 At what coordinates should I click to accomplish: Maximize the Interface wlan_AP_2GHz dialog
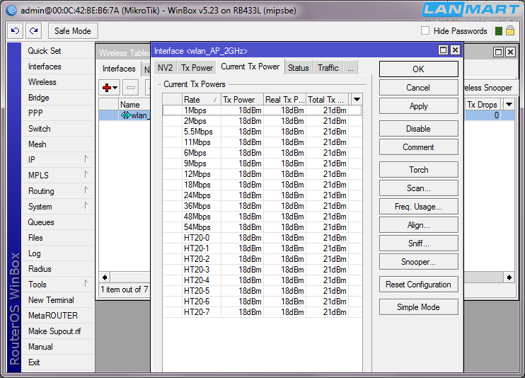(x=444, y=50)
